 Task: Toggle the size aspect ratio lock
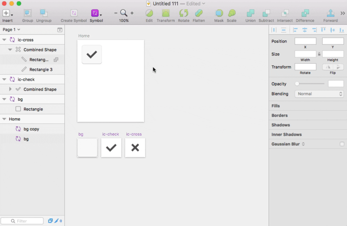tap(319, 54)
